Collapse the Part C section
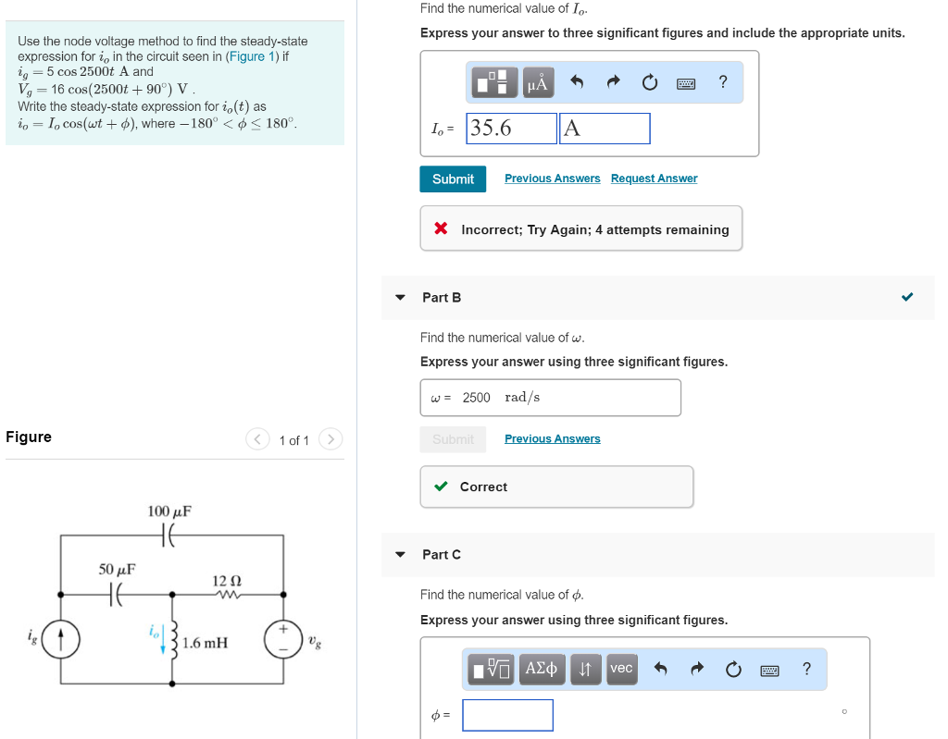948x739 pixels. pos(399,554)
